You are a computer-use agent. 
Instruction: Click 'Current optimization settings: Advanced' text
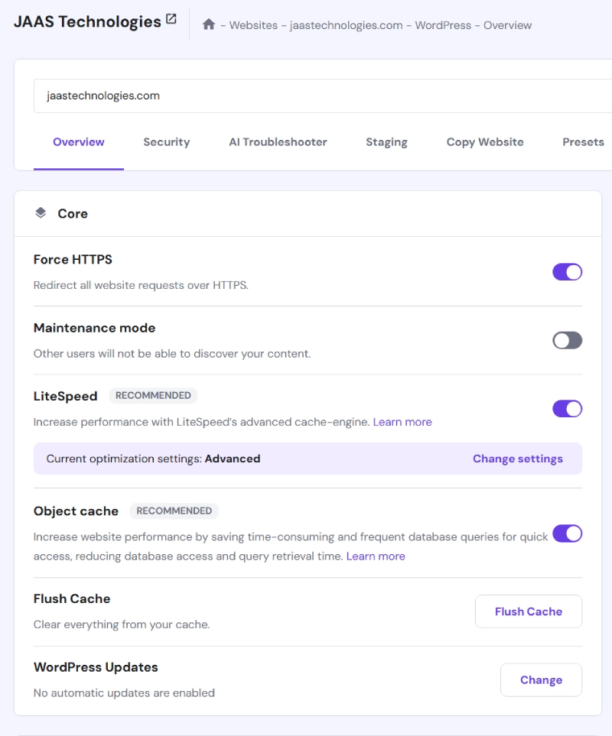153,459
